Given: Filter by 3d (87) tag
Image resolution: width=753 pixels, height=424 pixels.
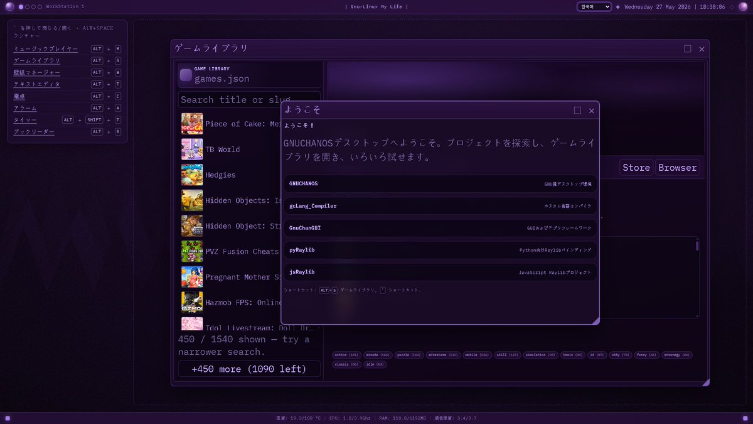Looking at the screenshot, I should [599, 355].
